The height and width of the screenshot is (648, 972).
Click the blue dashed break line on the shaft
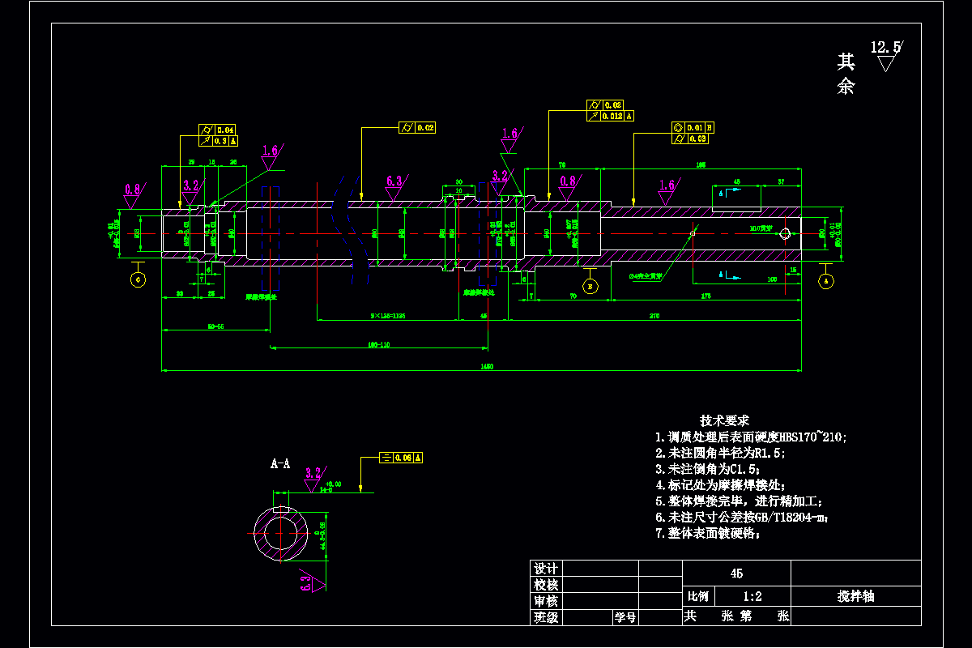point(352,228)
